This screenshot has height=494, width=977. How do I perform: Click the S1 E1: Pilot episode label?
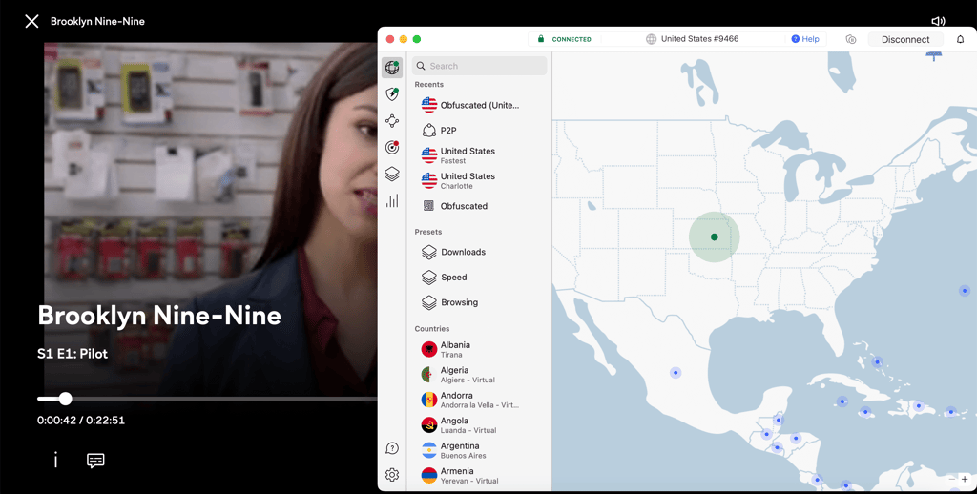coord(73,354)
